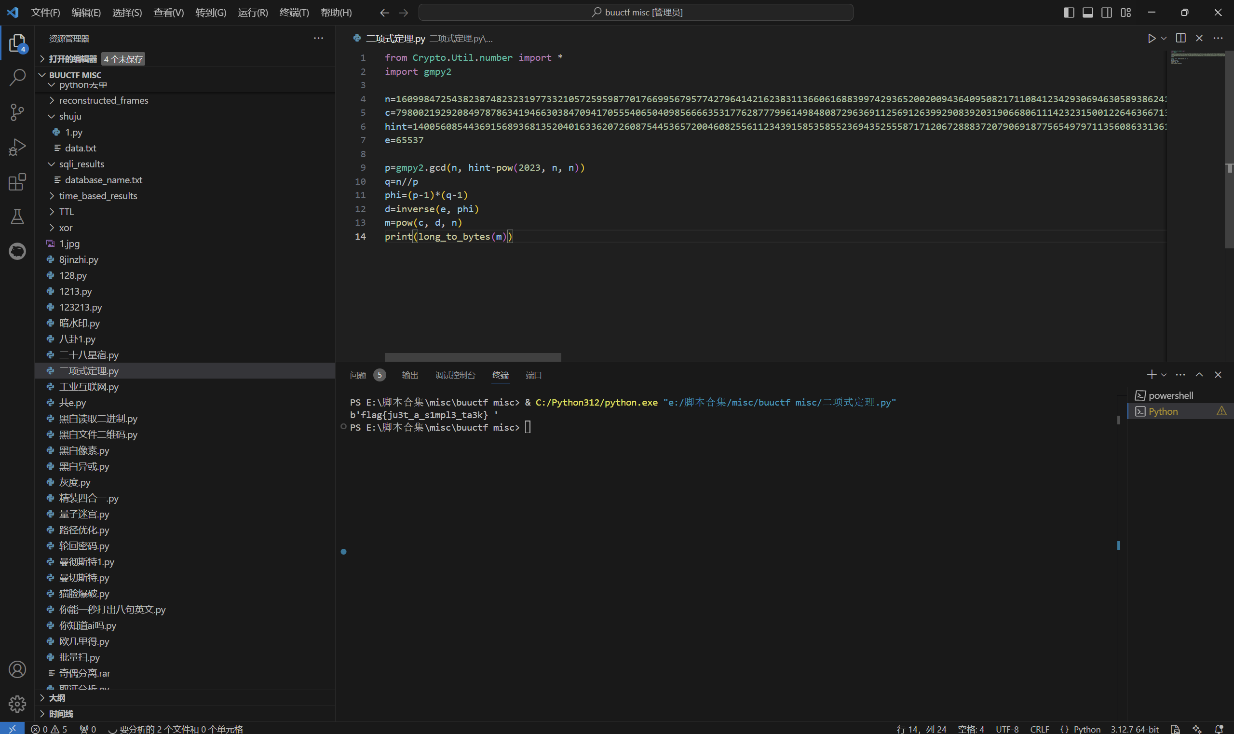Open Run and Debug view icon
This screenshot has height=734, width=1234.
(17, 147)
